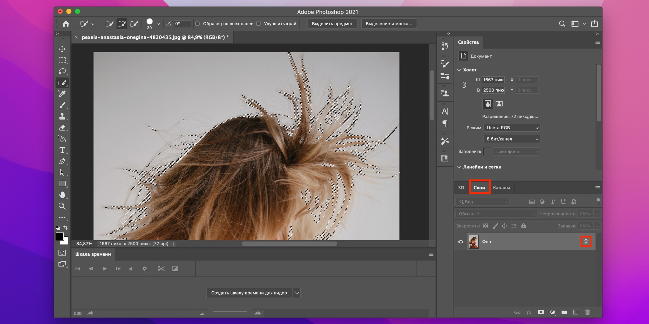Select the Horizontal Type tool
This screenshot has height=324, width=649.
click(x=62, y=150)
